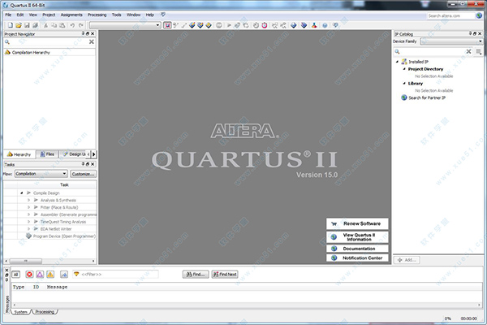Viewport: 487px width, 325px height.
Task: Click the Save floppy disk toolbar icon
Action: 27,25
